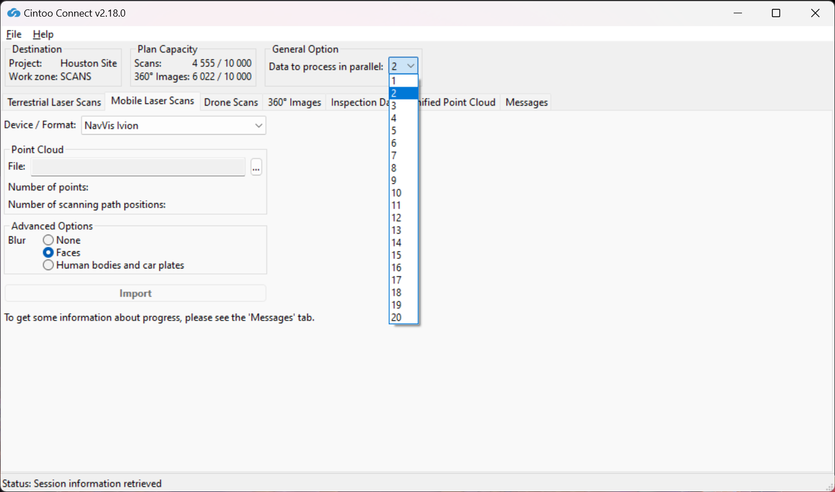
Task: Select 5 from the dropdown list
Action: coord(404,131)
